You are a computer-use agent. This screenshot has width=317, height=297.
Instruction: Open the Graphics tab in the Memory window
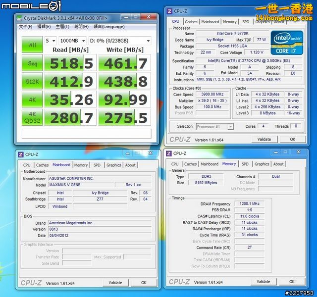[x=262, y=164]
